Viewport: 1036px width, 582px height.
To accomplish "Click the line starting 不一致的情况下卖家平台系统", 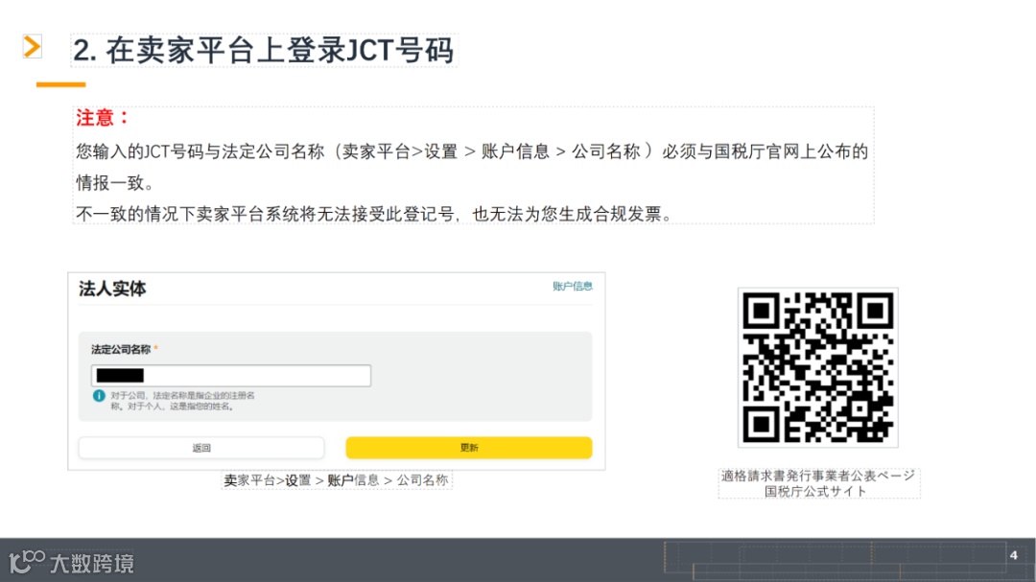I will click(x=374, y=214).
